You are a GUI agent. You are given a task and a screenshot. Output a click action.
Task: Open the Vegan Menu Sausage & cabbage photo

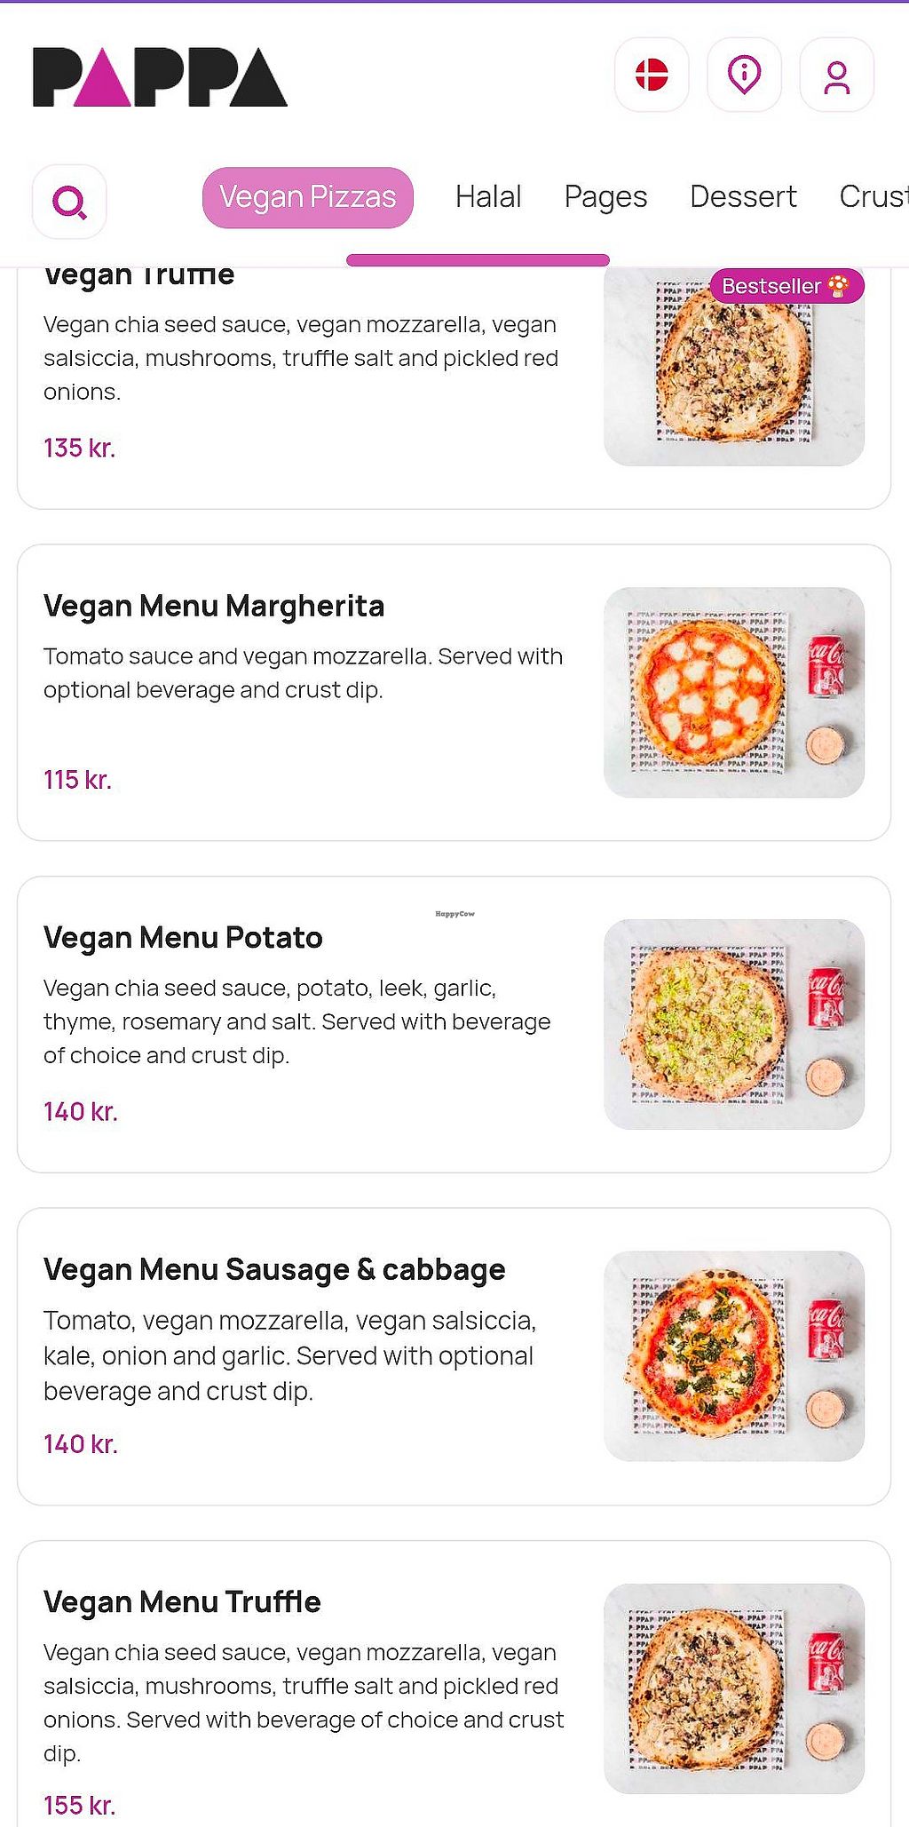pyautogui.click(x=733, y=1355)
